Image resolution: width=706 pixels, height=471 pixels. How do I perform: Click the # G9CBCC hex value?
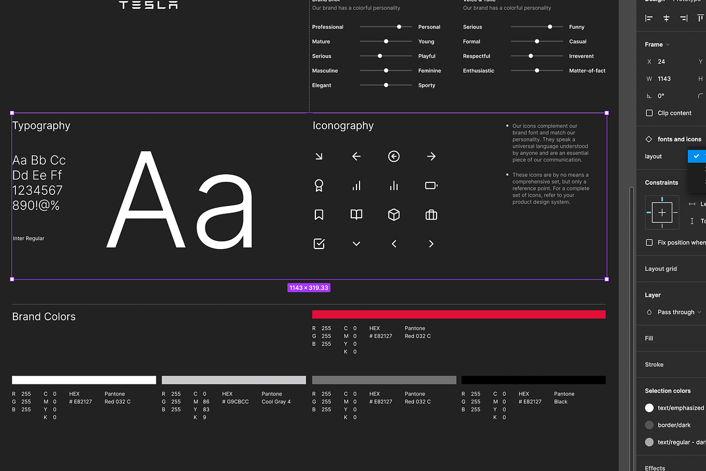[x=235, y=402]
